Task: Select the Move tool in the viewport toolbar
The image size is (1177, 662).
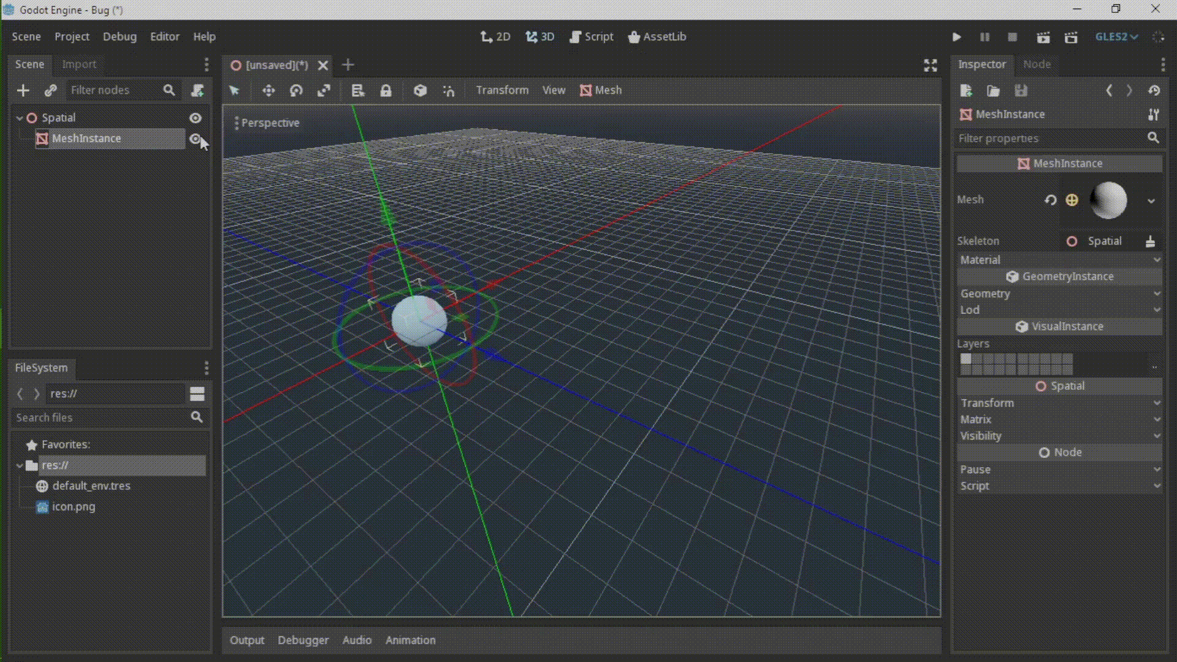Action: click(269, 90)
